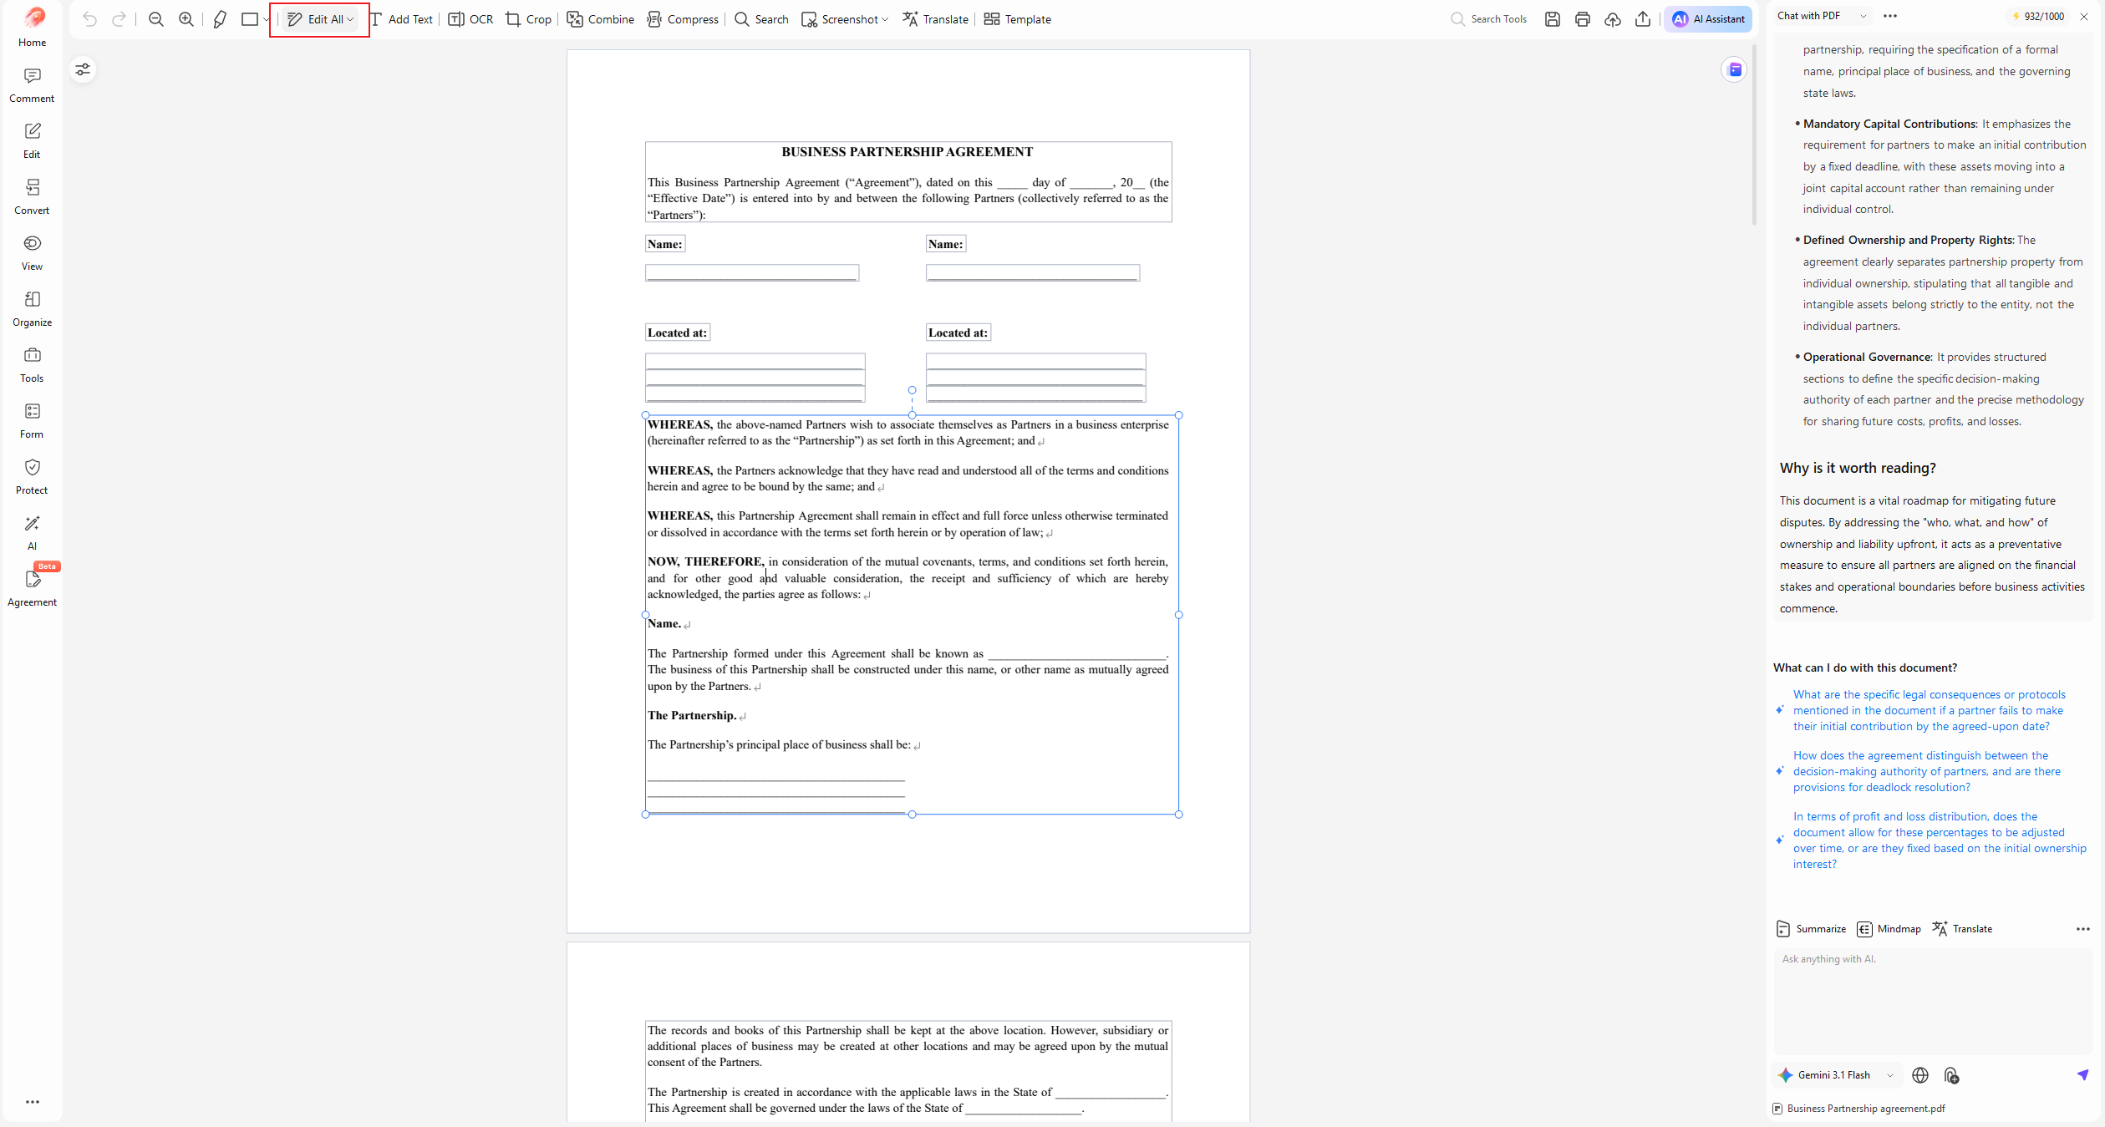Expand the Edit All dropdown arrow

coord(350,19)
